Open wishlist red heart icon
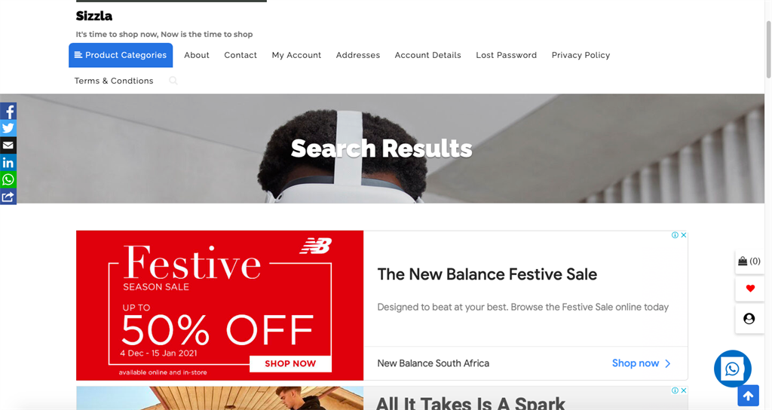772x410 pixels. pyautogui.click(x=750, y=289)
